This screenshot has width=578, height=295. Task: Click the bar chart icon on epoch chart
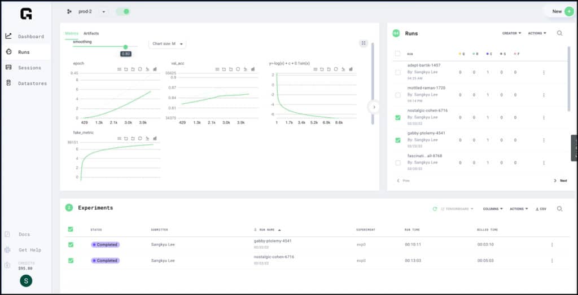[x=155, y=69]
